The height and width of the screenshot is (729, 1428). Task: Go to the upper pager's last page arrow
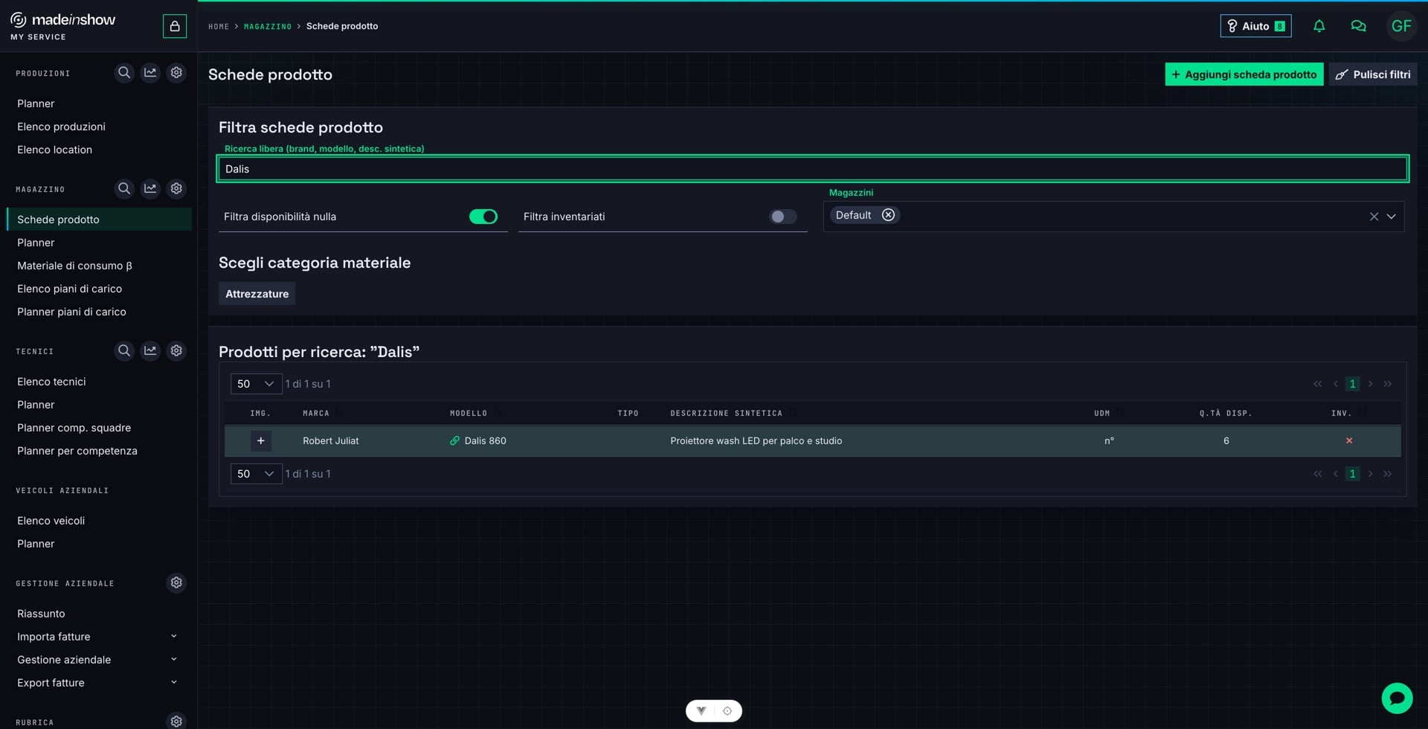click(x=1387, y=384)
